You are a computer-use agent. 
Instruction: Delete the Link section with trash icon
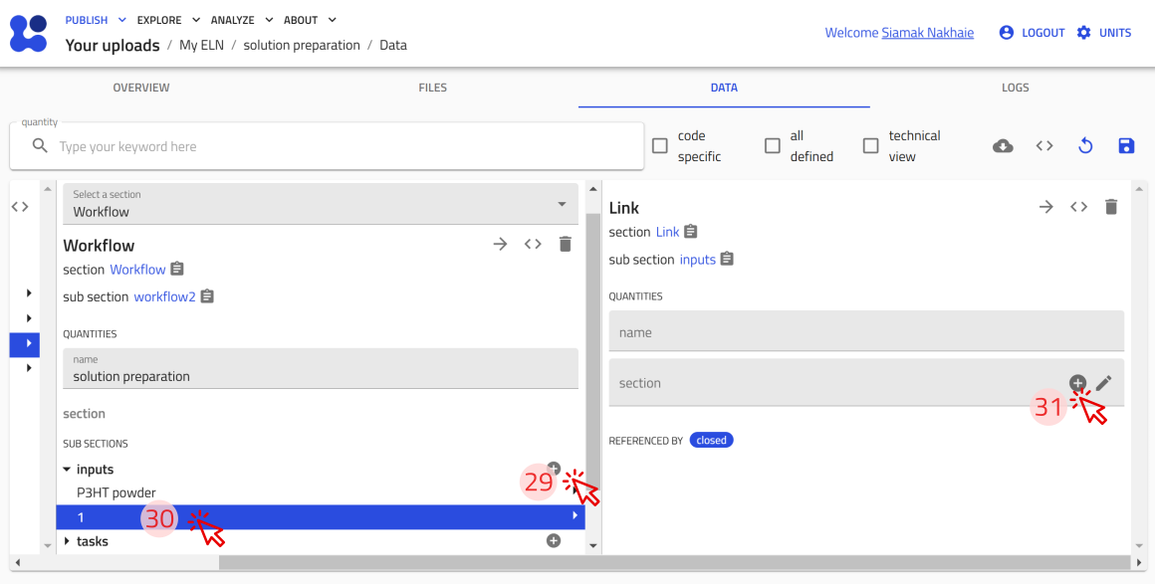point(1111,206)
